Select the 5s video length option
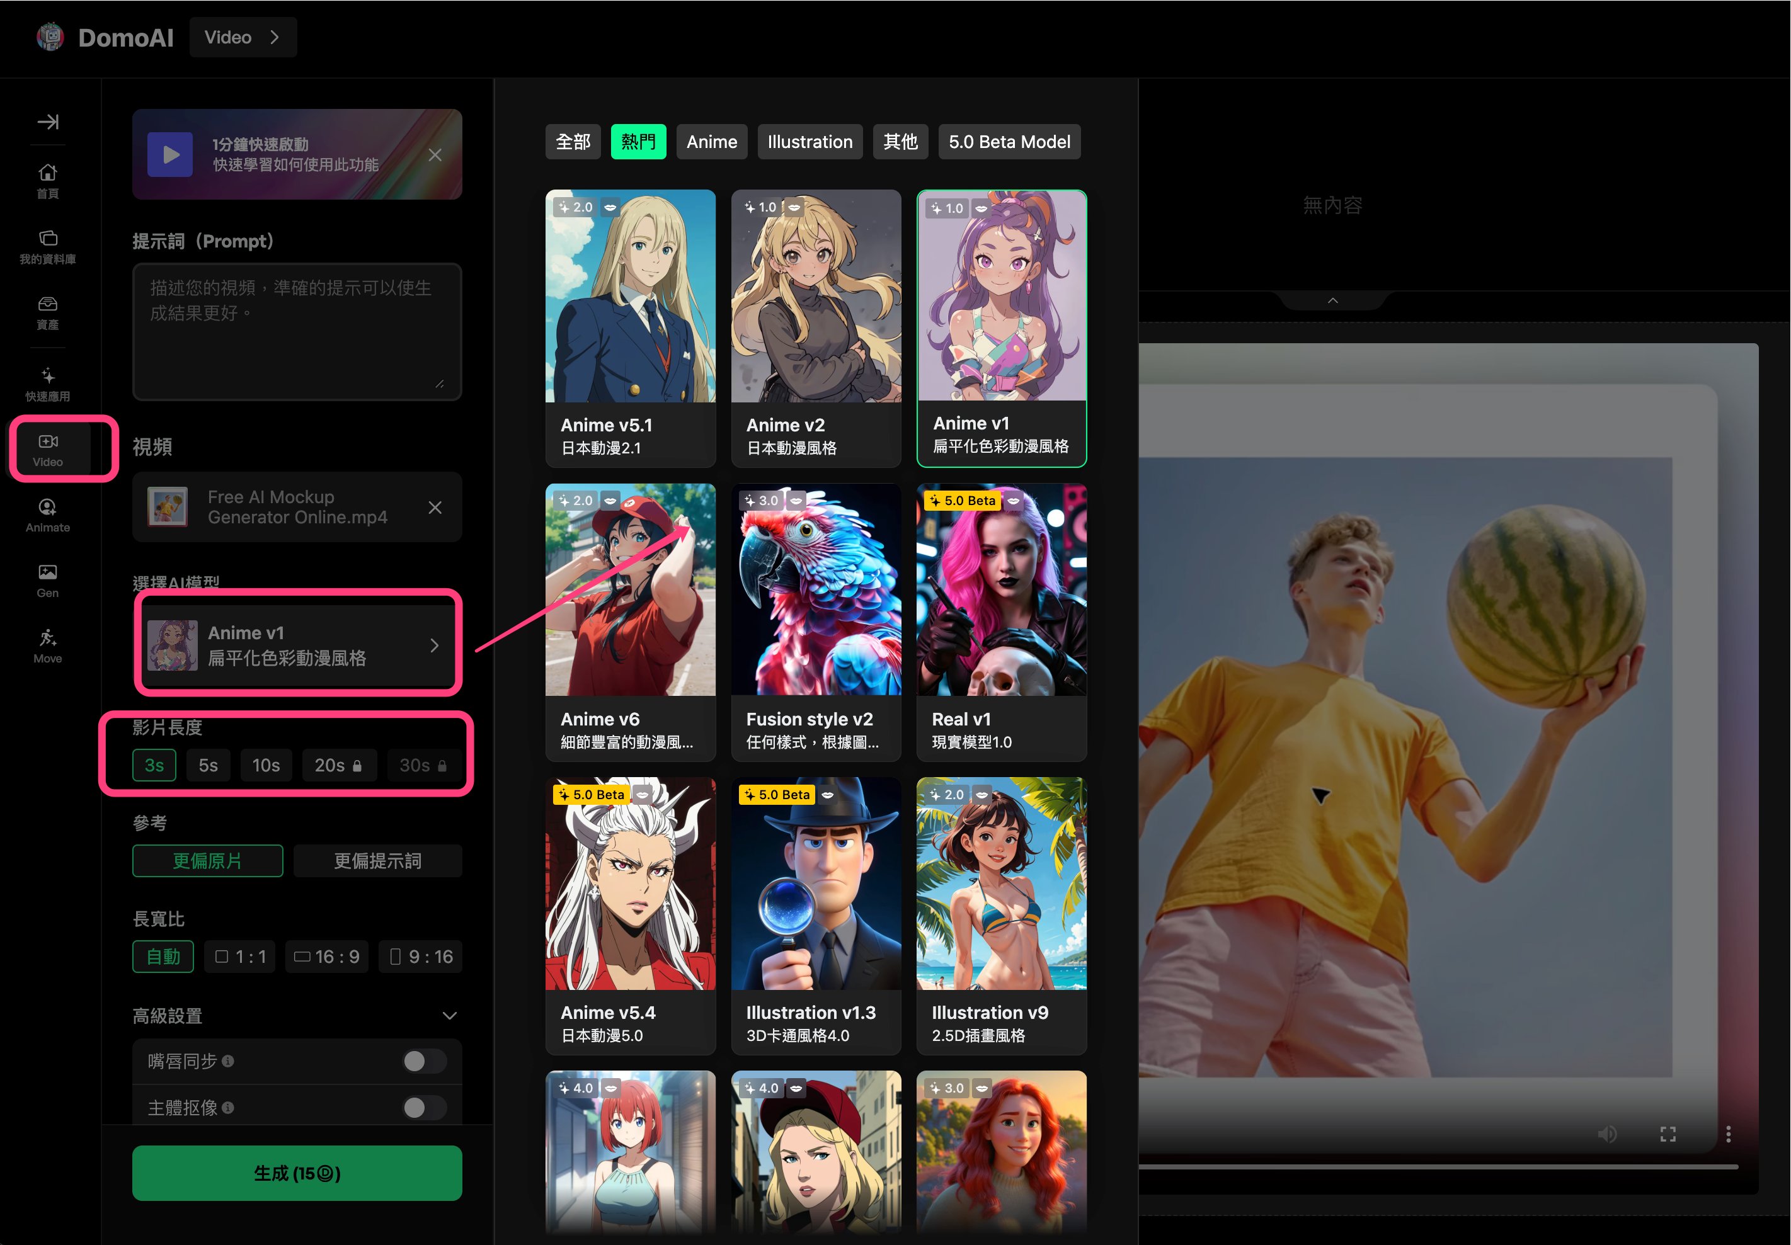Viewport: 1791px width, 1245px height. pos(207,766)
